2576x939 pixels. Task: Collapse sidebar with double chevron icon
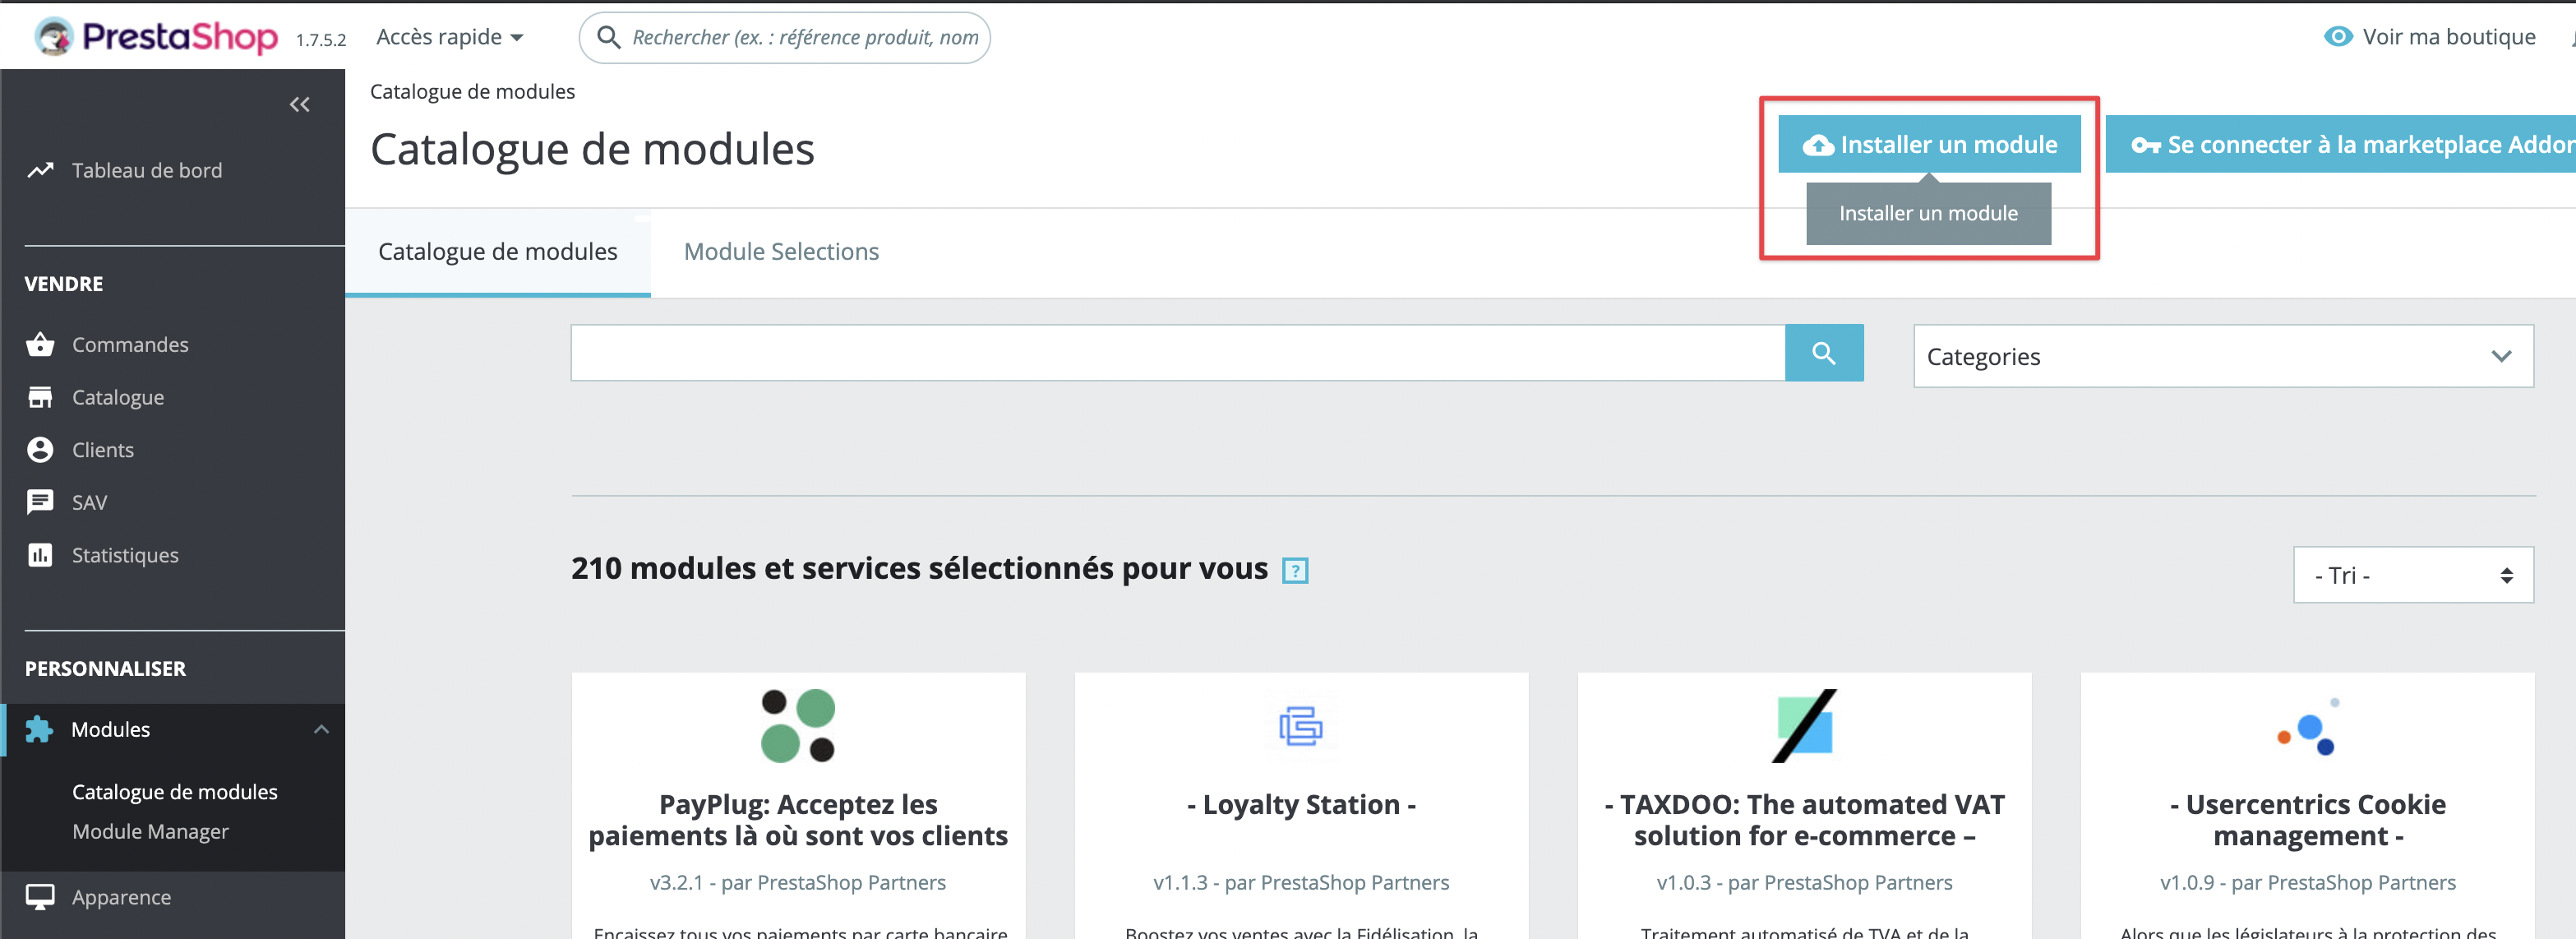click(x=299, y=104)
